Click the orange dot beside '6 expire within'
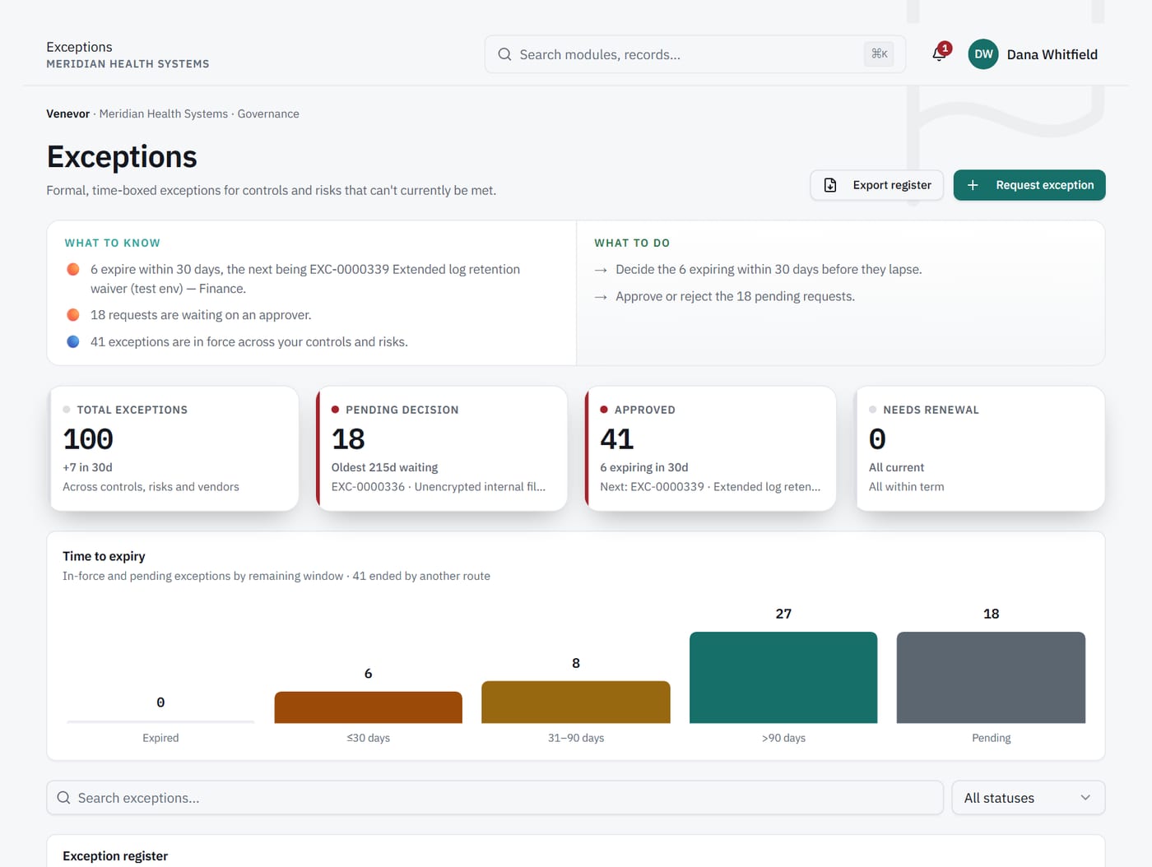 73,269
